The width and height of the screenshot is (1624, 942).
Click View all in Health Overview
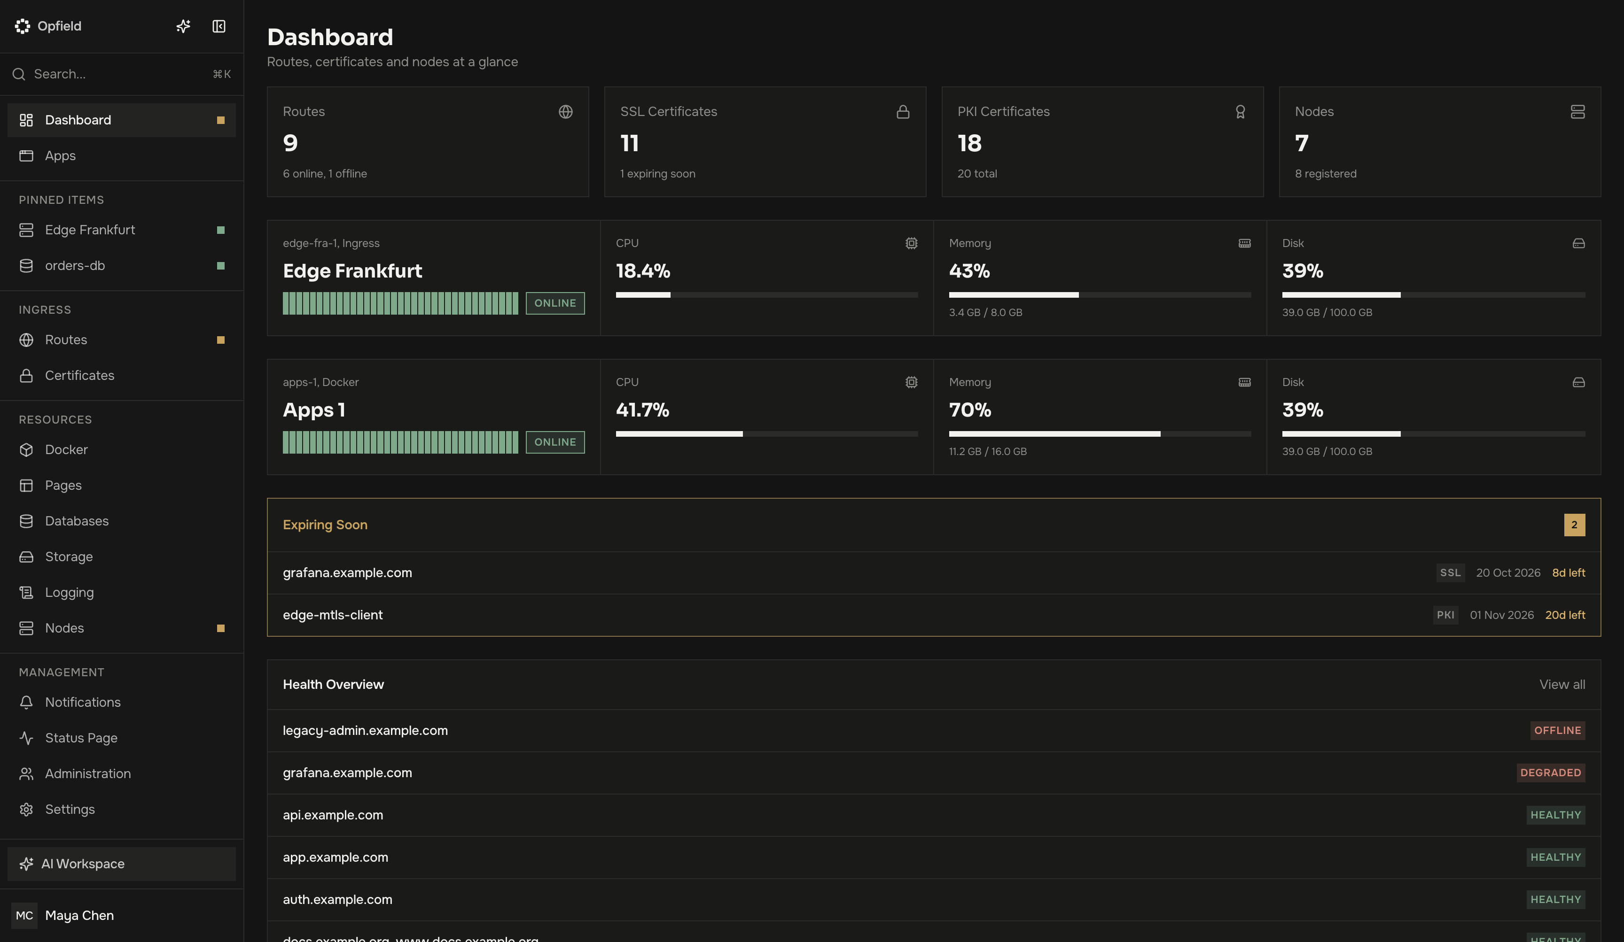(x=1562, y=685)
